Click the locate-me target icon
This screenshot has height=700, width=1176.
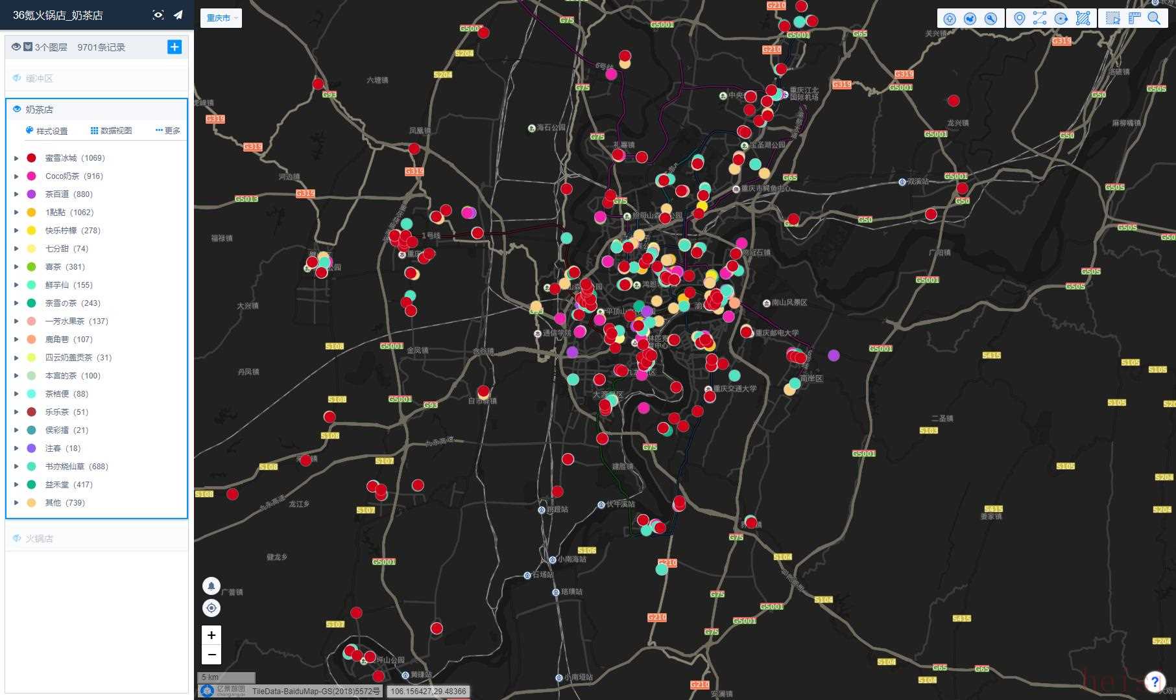point(211,608)
